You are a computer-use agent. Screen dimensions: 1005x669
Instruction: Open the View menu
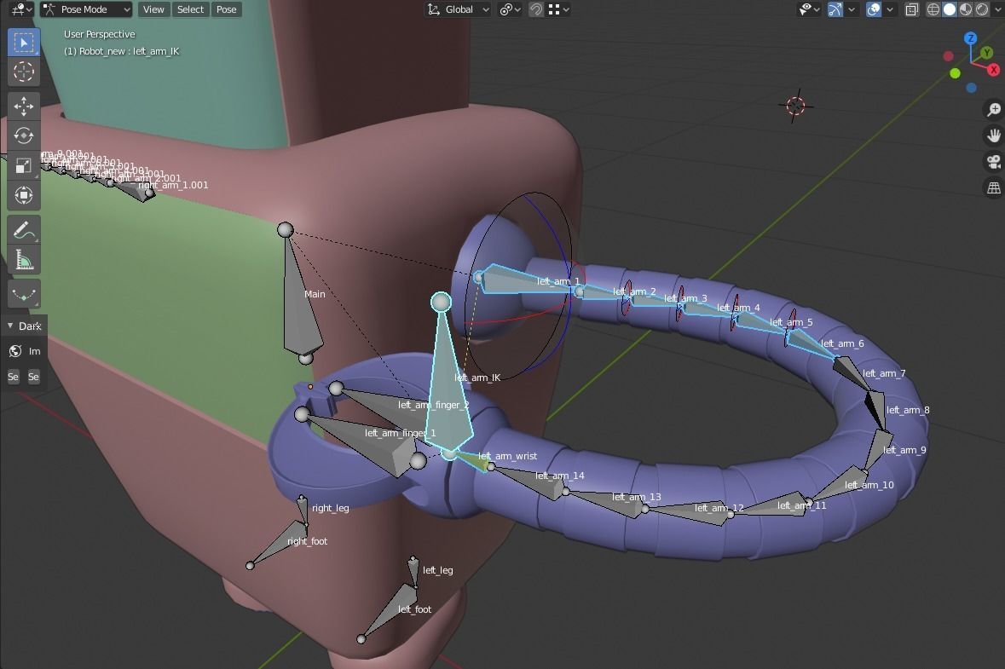point(153,9)
